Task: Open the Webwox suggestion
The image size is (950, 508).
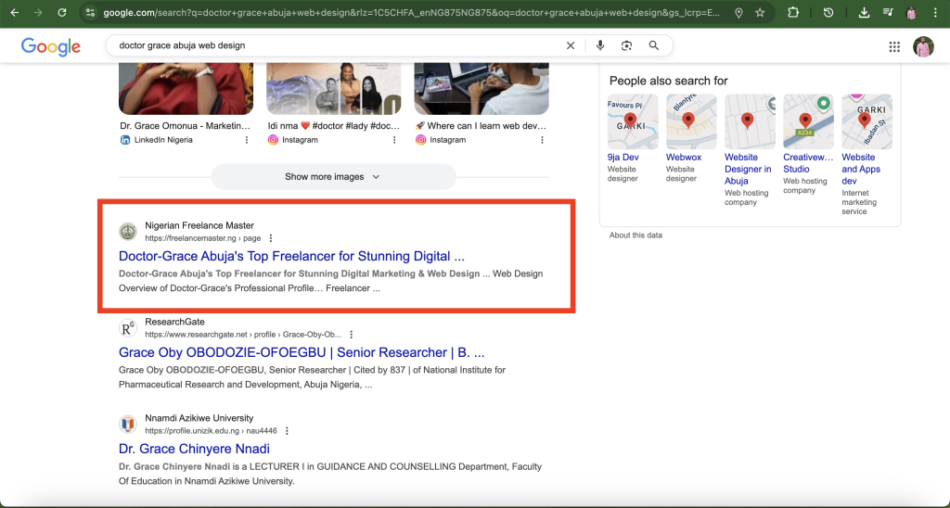Action: tap(684, 158)
